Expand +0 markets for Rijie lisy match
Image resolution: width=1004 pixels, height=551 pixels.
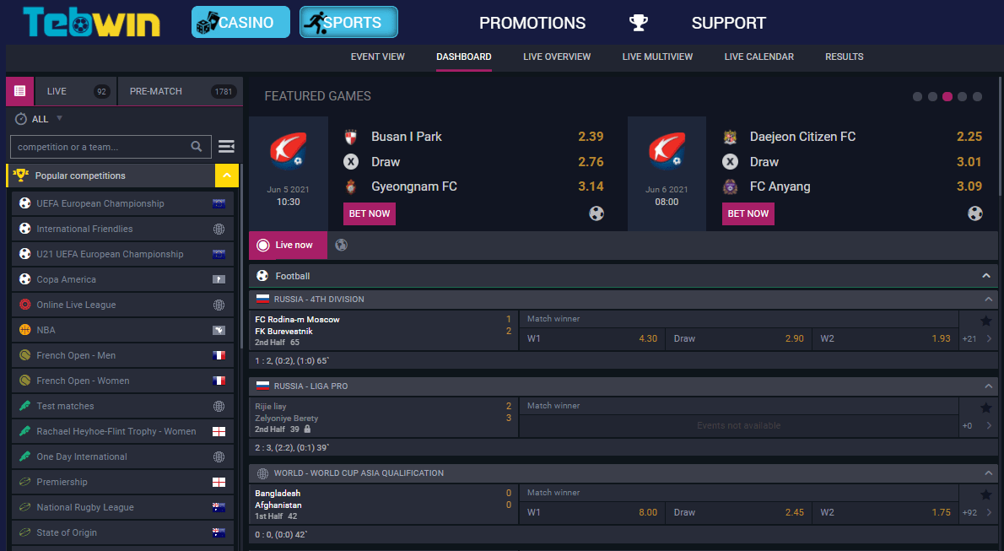(978, 426)
